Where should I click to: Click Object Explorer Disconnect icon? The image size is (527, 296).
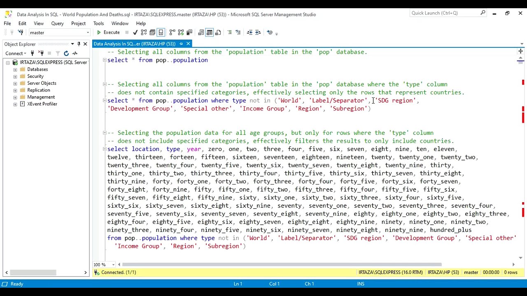tap(41, 53)
